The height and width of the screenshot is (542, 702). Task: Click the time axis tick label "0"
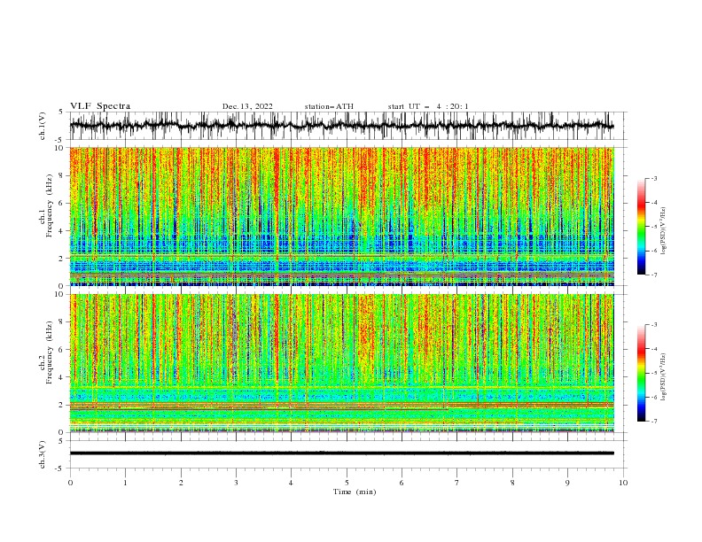point(70,483)
